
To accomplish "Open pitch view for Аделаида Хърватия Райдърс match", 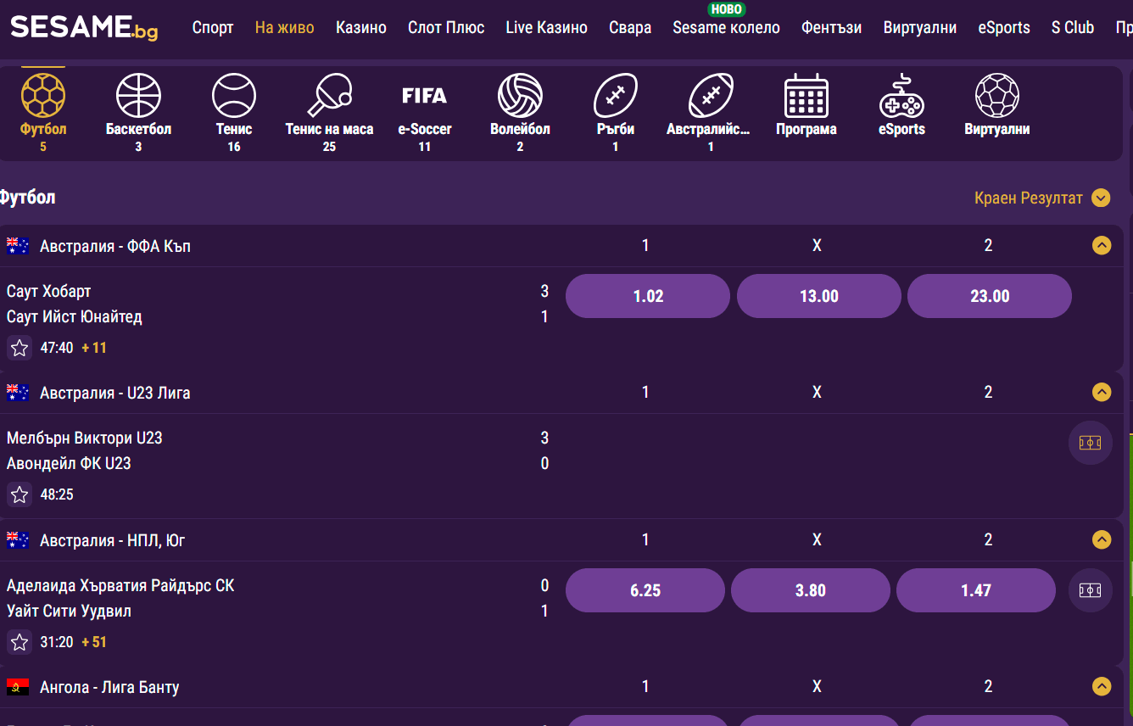I will point(1091,590).
